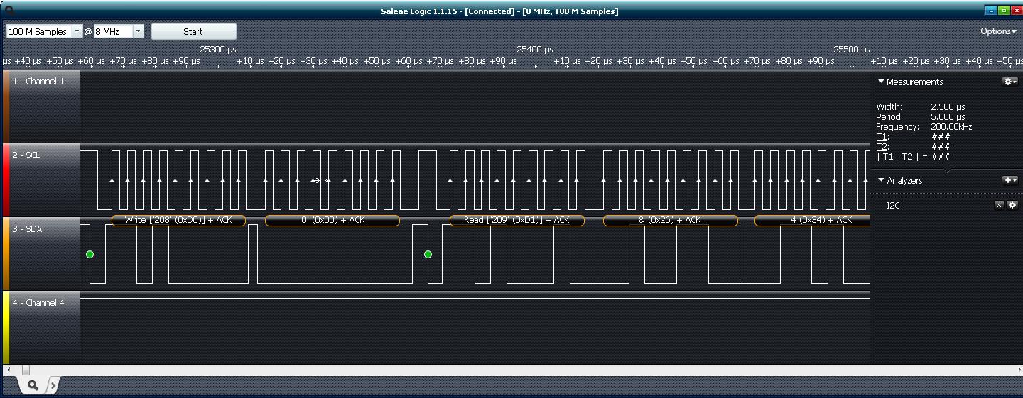Click the arrow tab next to magnifier

(53, 385)
